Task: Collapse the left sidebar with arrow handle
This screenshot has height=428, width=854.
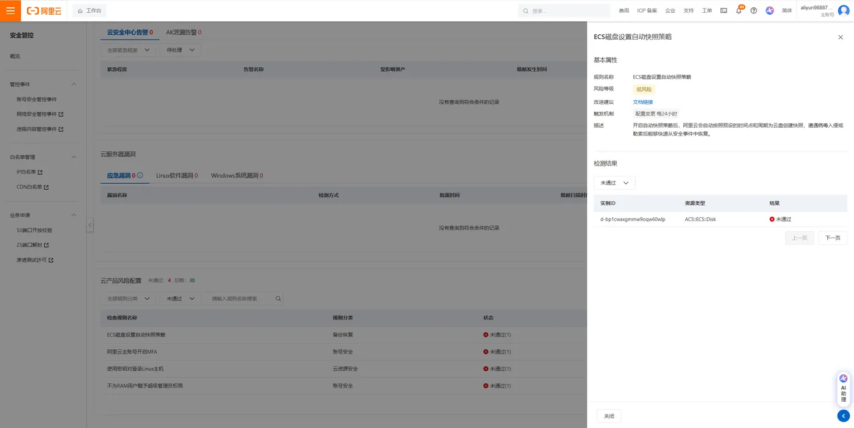Action: (90, 225)
